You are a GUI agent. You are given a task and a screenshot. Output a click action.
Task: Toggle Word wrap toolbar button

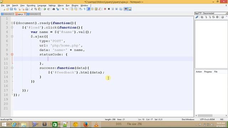[81, 9]
